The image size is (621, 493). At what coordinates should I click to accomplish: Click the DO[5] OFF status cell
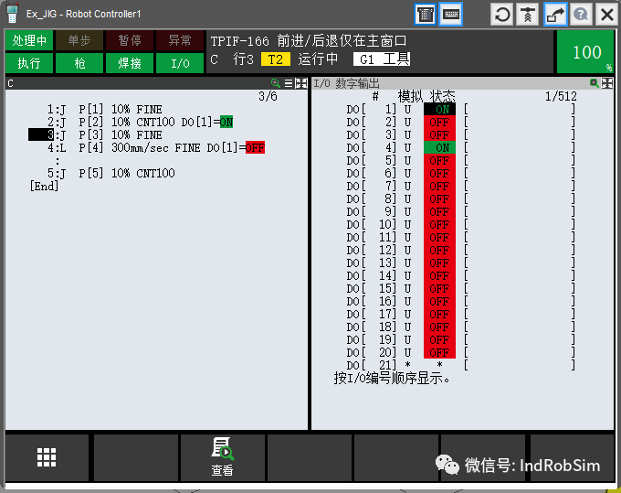point(439,160)
